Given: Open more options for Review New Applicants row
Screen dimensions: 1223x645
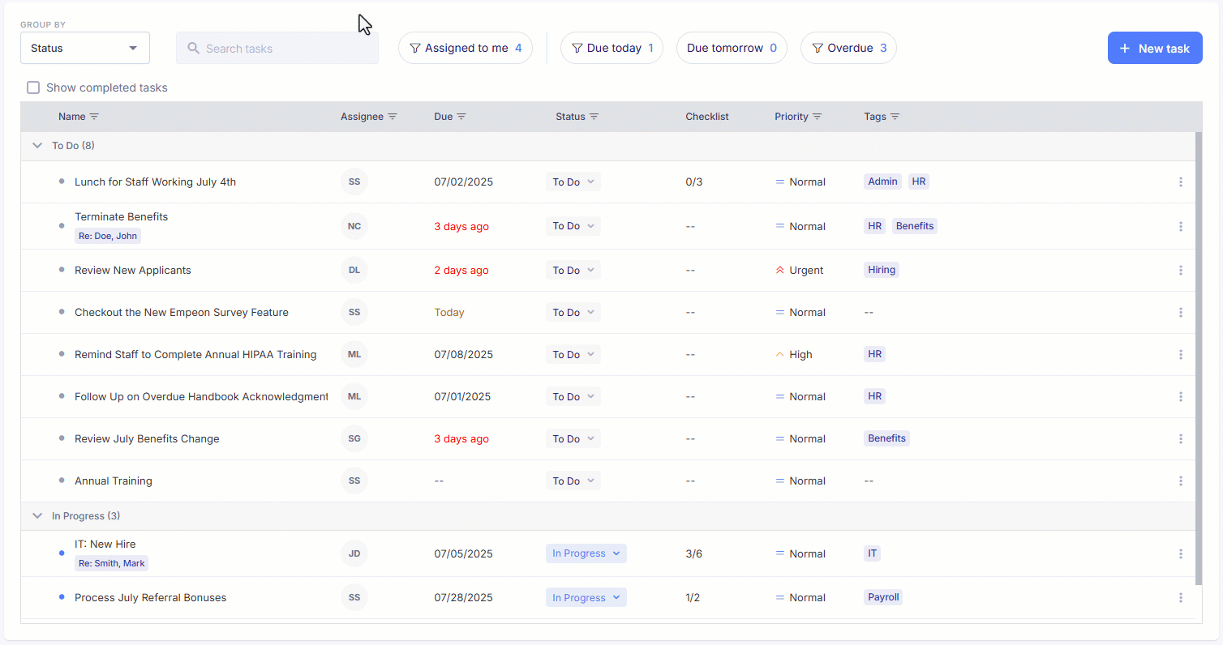Looking at the screenshot, I should [x=1181, y=270].
